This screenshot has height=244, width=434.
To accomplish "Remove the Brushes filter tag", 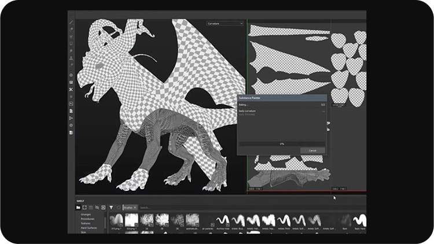I will (135, 207).
